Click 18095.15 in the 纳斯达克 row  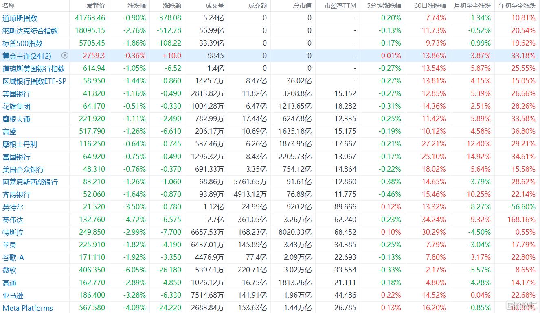pos(90,30)
